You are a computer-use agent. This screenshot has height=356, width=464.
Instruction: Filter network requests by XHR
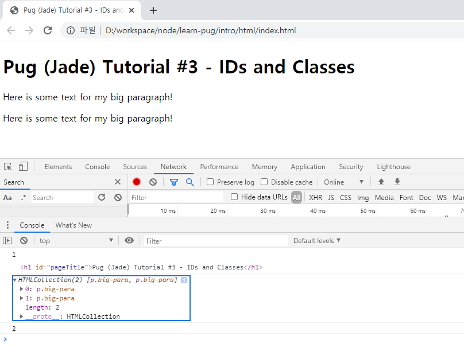(315, 198)
